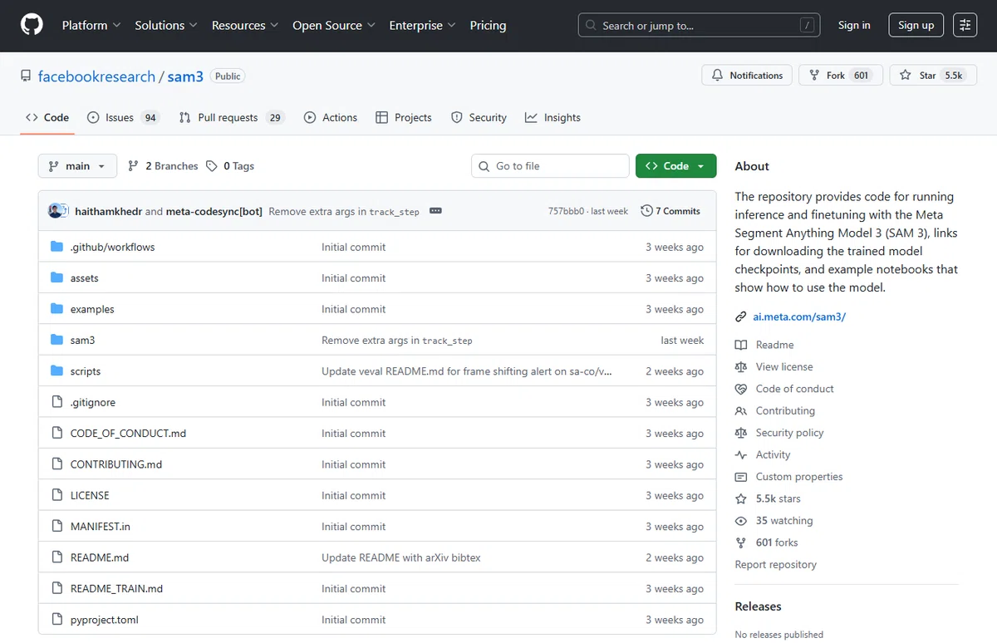Viewport: 997px width, 643px height.
Task: Click the Sign in link
Action: [x=854, y=25]
